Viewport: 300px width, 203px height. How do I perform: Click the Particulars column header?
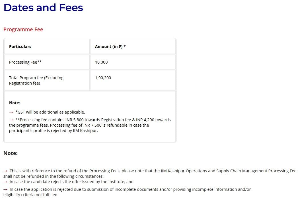pyautogui.click(x=20, y=47)
